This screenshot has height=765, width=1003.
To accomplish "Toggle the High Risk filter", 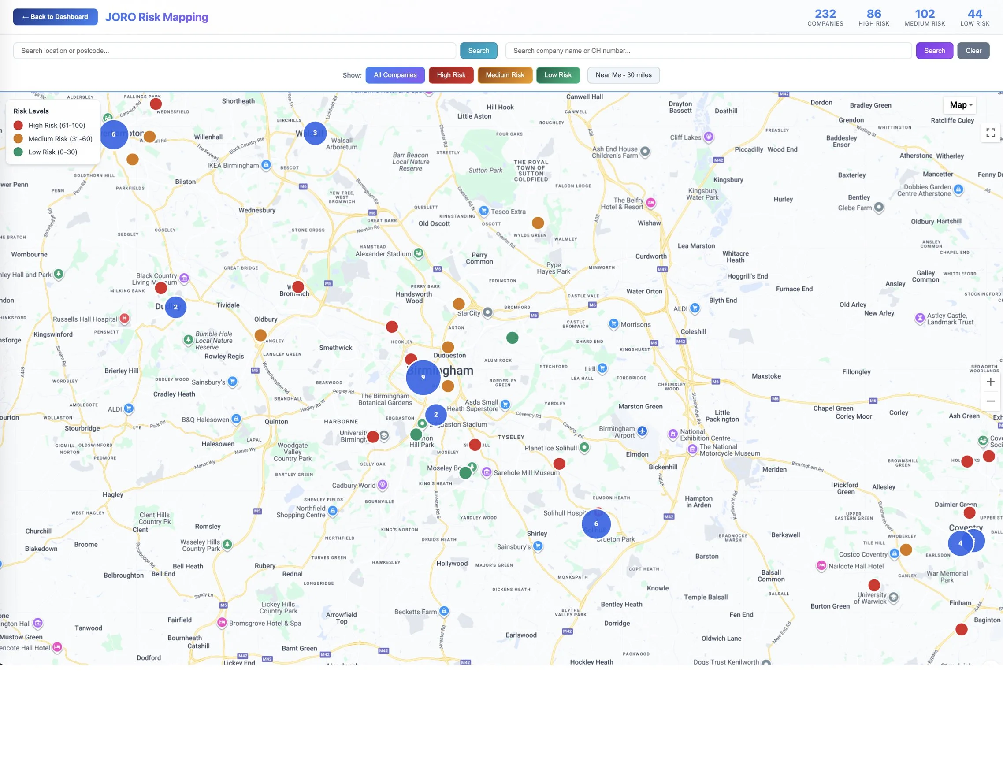I will point(451,75).
